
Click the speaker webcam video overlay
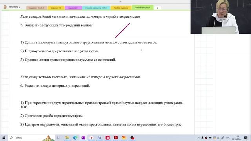click(221, 17)
